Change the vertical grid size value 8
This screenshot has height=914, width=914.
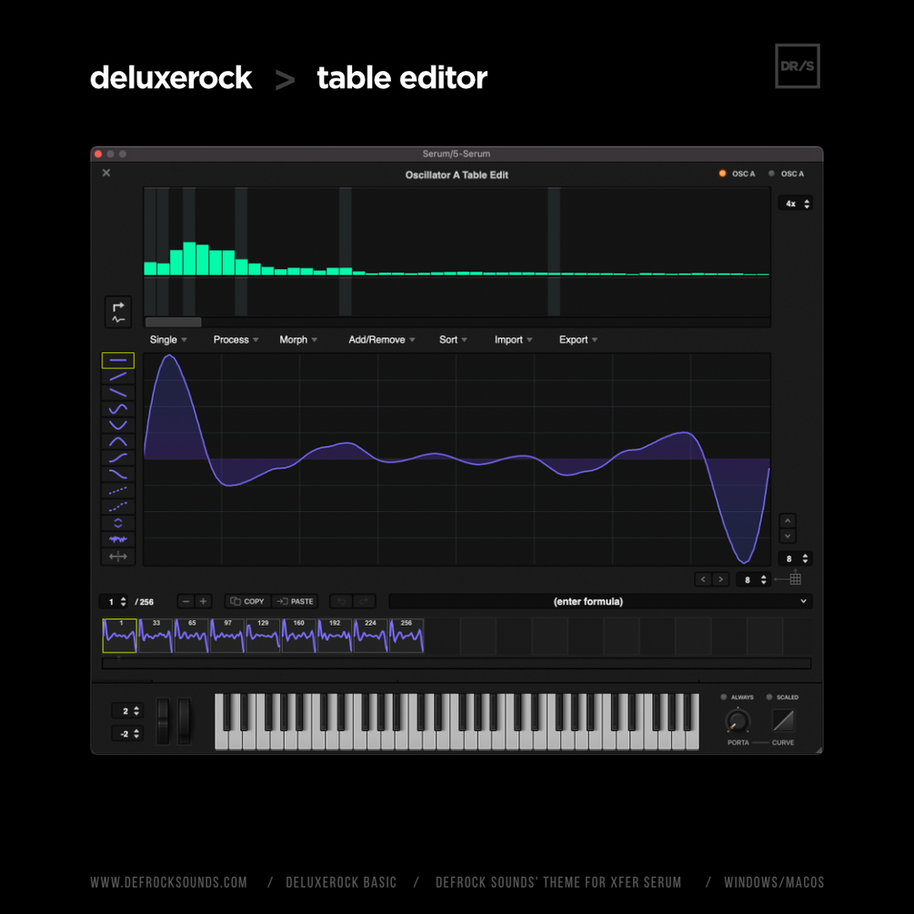796,558
